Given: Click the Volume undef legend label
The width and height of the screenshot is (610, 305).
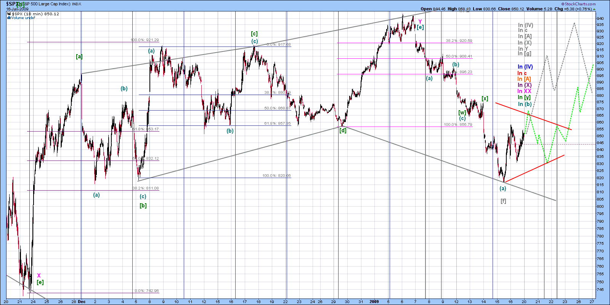Looking at the screenshot, I should coord(23,18).
